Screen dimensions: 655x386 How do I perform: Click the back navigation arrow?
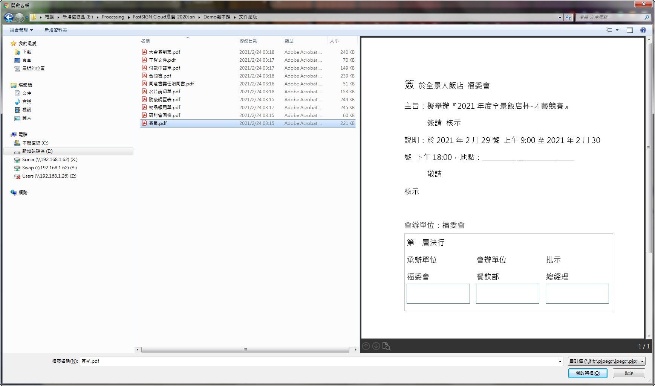click(x=9, y=17)
